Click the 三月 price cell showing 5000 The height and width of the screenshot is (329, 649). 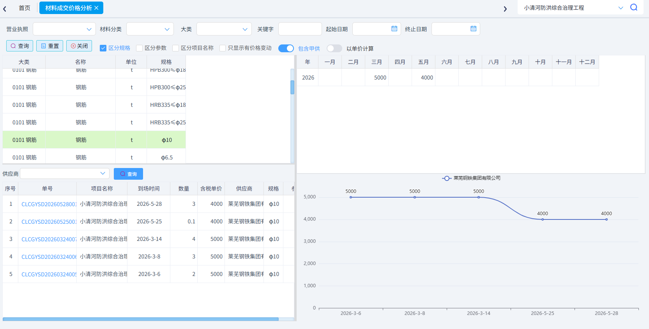pyautogui.click(x=377, y=78)
